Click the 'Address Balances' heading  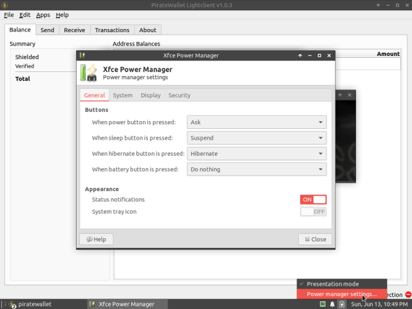tap(136, 44)
